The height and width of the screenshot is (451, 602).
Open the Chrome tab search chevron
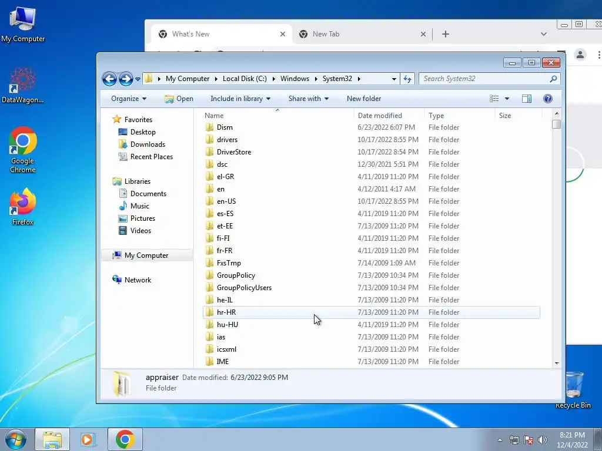544,34
